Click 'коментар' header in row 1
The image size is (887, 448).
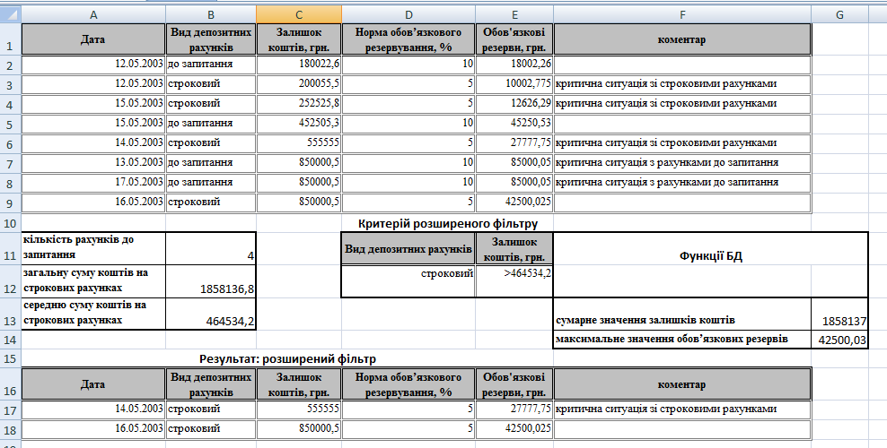click(x=682, y=39)
